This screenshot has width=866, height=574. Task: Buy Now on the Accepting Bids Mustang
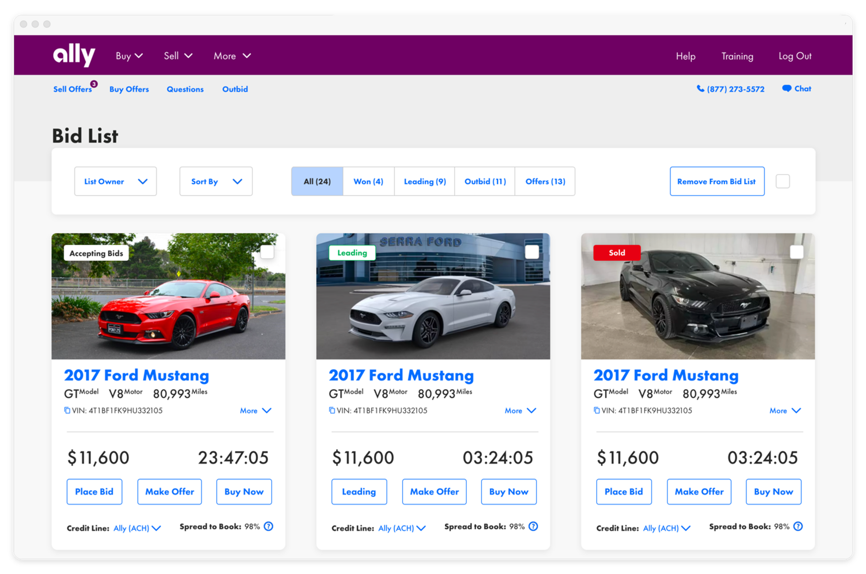point(244,491)
